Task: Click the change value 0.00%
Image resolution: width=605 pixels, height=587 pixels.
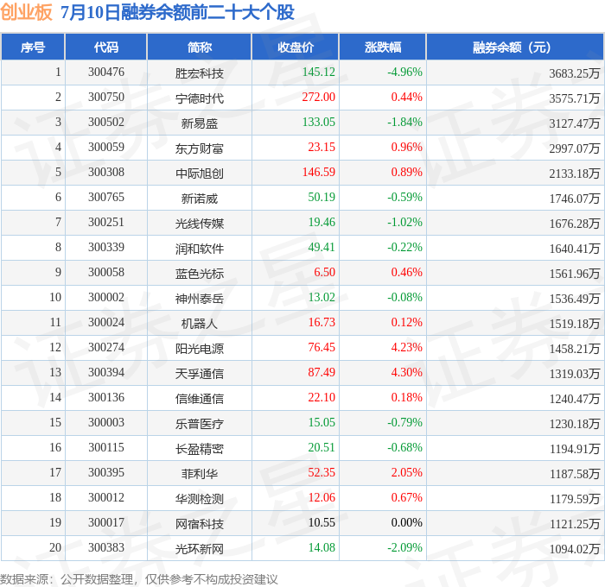Action: point(407,523)
